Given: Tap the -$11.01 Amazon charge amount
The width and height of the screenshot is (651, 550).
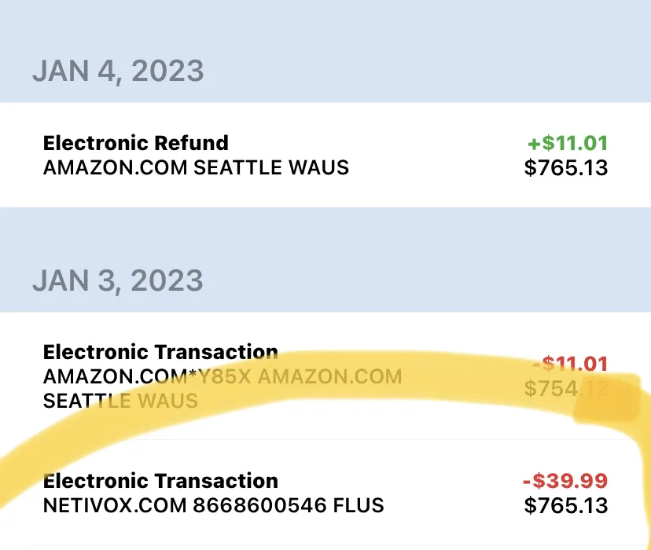Looking at the screenshot, I should pos(570,364).
